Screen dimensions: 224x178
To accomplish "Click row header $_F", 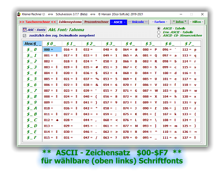I will (33, 137).
